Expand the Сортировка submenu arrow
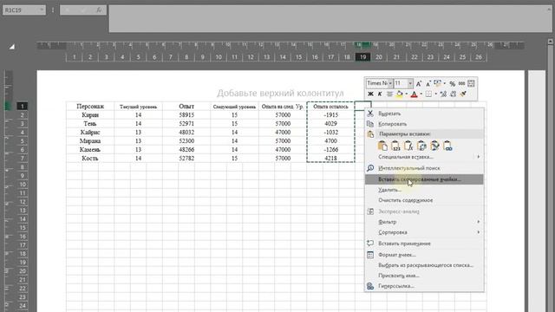The image size is (555, 312). pyautogui.click(x=478, y=232)
